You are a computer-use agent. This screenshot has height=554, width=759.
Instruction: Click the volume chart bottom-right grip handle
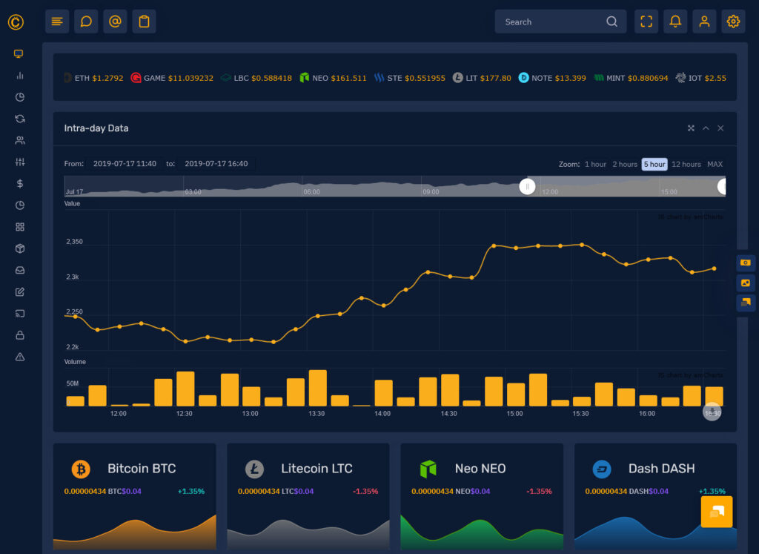coord(712,412)
